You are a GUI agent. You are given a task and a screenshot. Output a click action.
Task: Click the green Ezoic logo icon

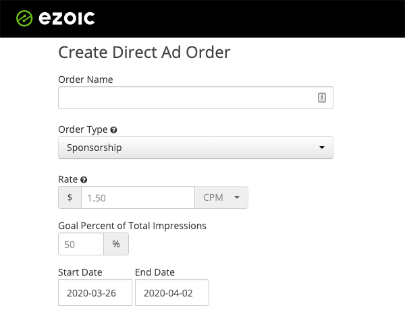click(24, 18)
